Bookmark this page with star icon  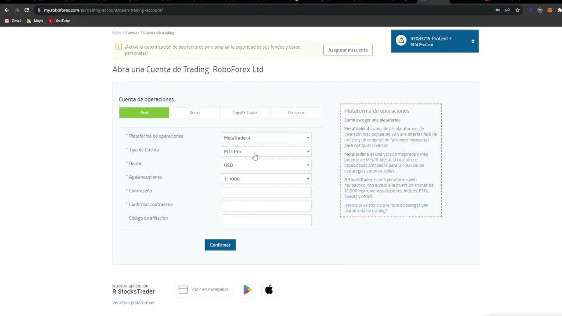(x=518, y=10)
